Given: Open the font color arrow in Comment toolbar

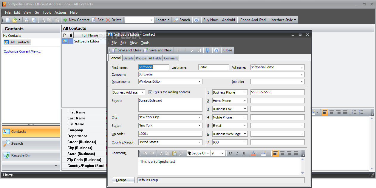Looking at the screenshot, I should tap(258, 153).
